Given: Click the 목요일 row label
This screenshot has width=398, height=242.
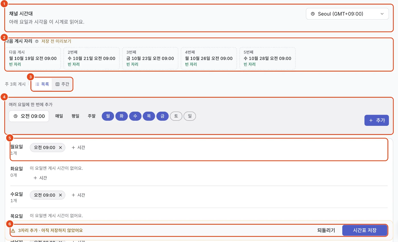Looking at the screenshot, I should pos(16,216).
